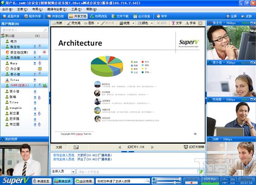
Task: Open the 颜色 color dropdown arrow
Action: point(152,23)
